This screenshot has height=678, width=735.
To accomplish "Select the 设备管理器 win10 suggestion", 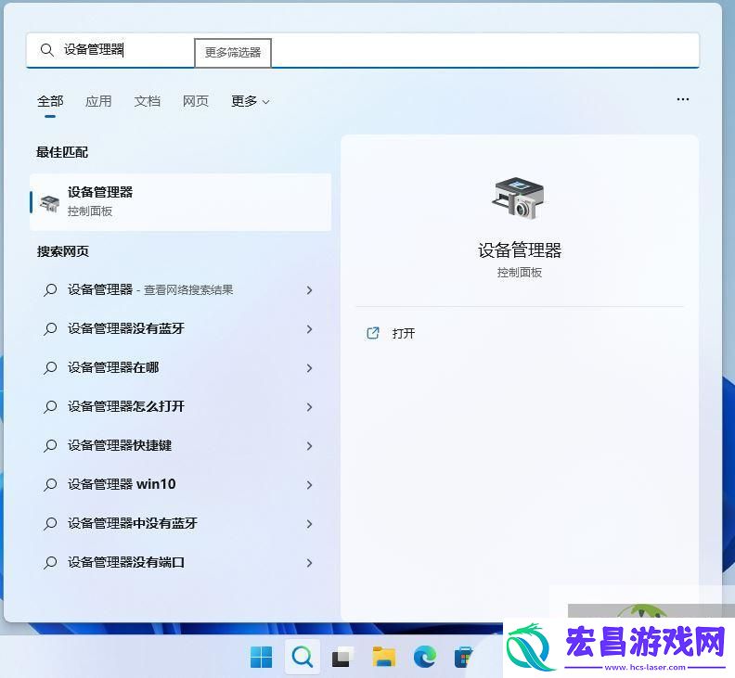I will tap(178, 484).
